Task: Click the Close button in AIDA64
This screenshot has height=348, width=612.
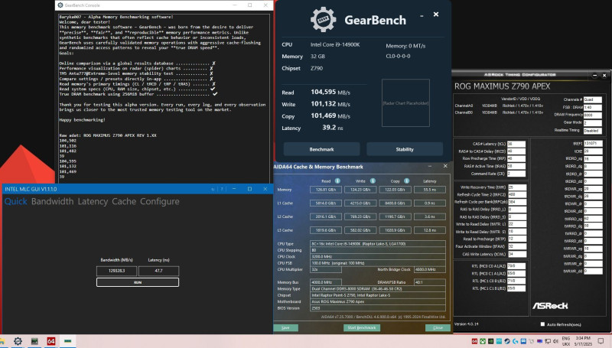Action: [438, 327]
